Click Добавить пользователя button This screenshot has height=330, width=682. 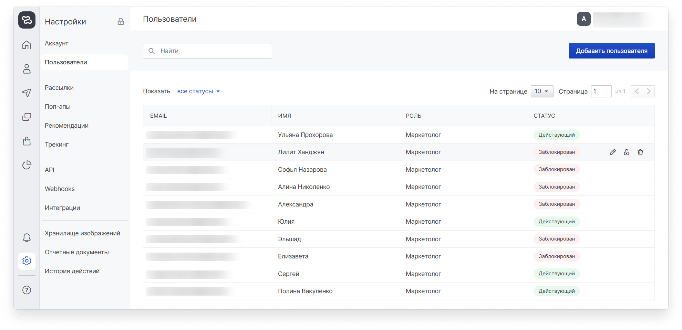[611, 51]
